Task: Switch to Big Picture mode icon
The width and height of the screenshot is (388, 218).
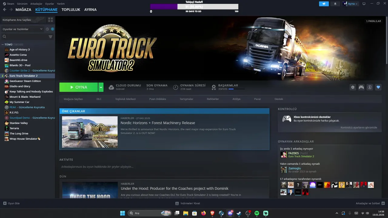Action: (x=364, y=4)
